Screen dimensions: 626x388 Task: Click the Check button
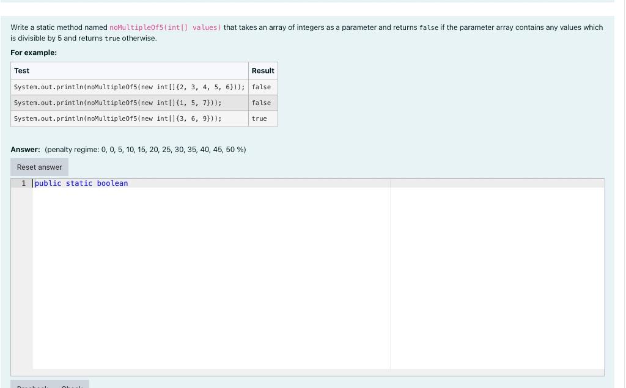tap(71, 387)
